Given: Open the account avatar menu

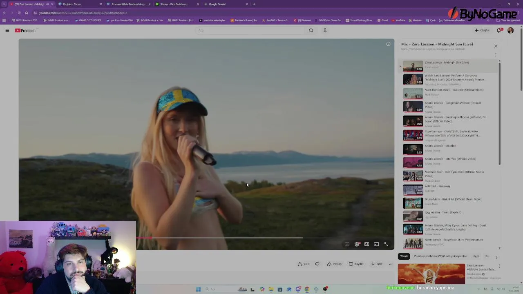Looking at the screenshot, I should pyautogui.click(x=510, y=30).
